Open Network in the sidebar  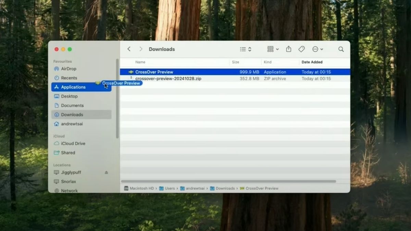click(82, 191)
